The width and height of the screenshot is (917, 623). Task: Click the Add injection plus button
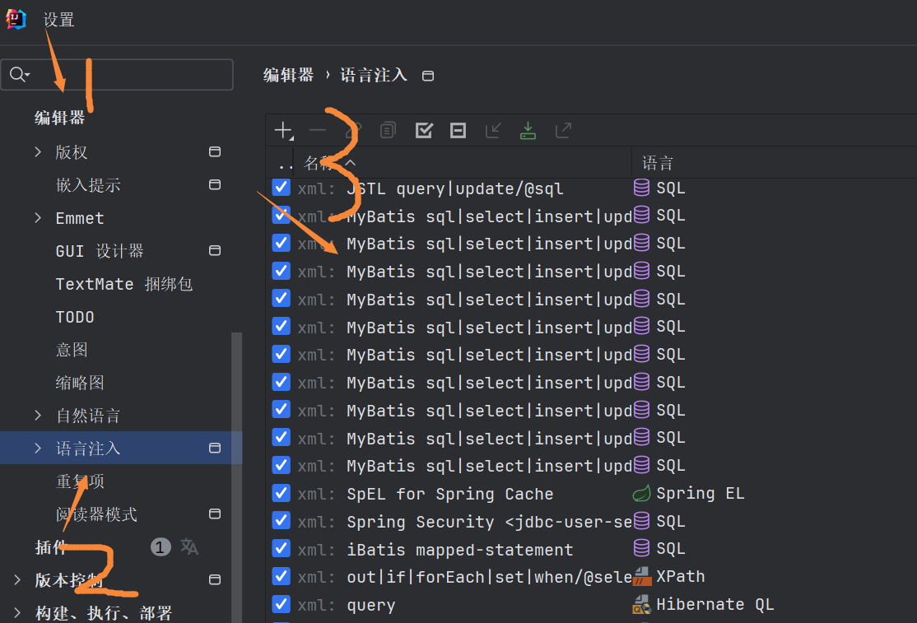282,130
